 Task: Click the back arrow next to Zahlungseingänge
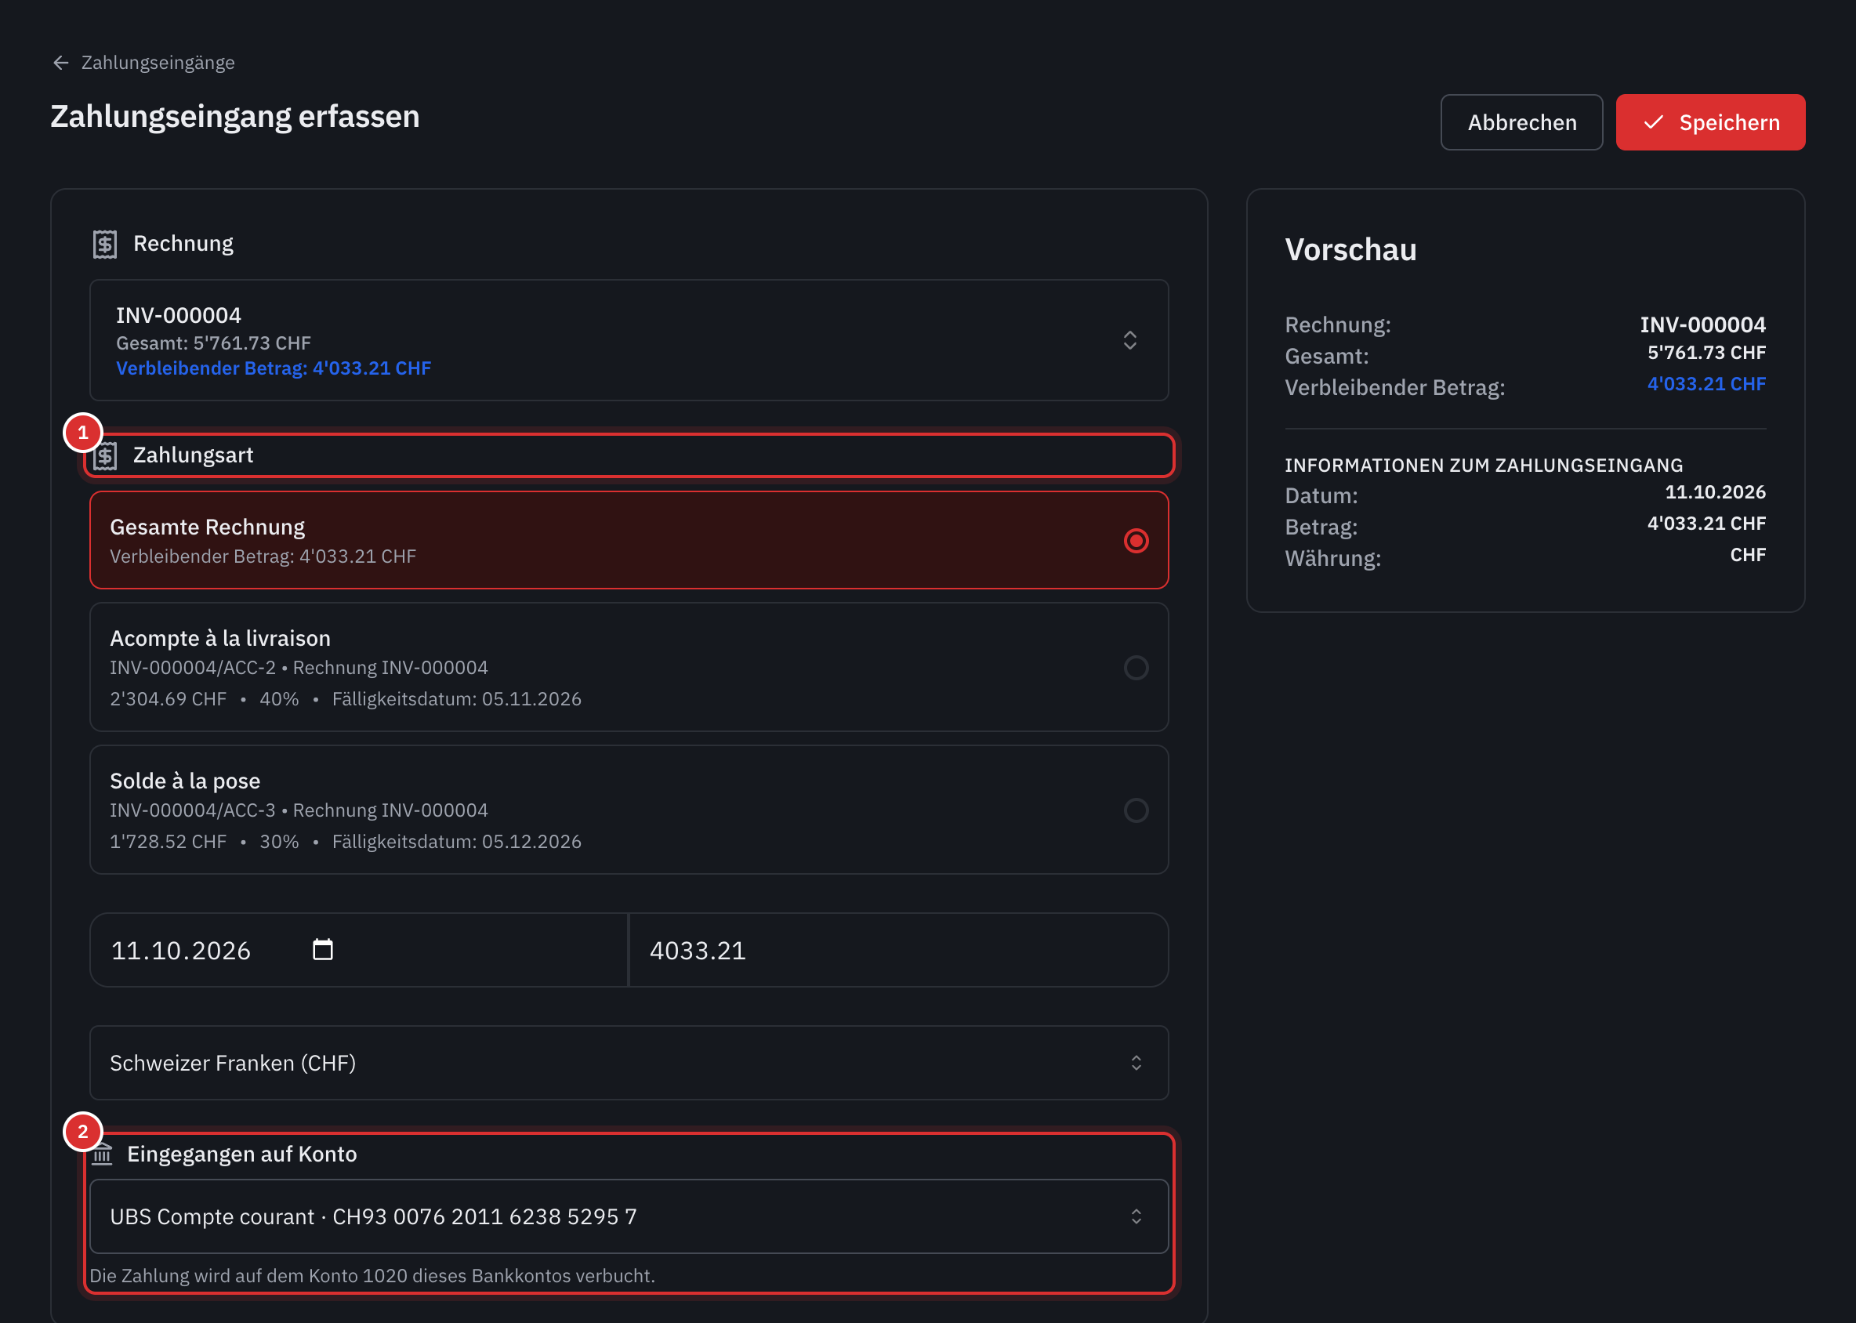61,63
